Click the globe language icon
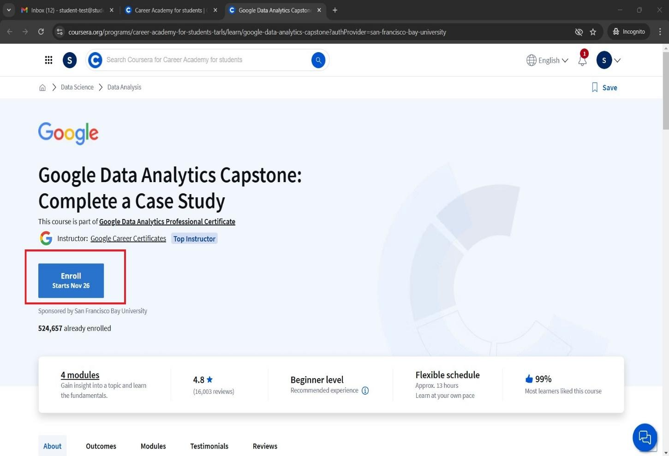Image resolution: width=669 pixels, height=456 pixels. [532, 60]
